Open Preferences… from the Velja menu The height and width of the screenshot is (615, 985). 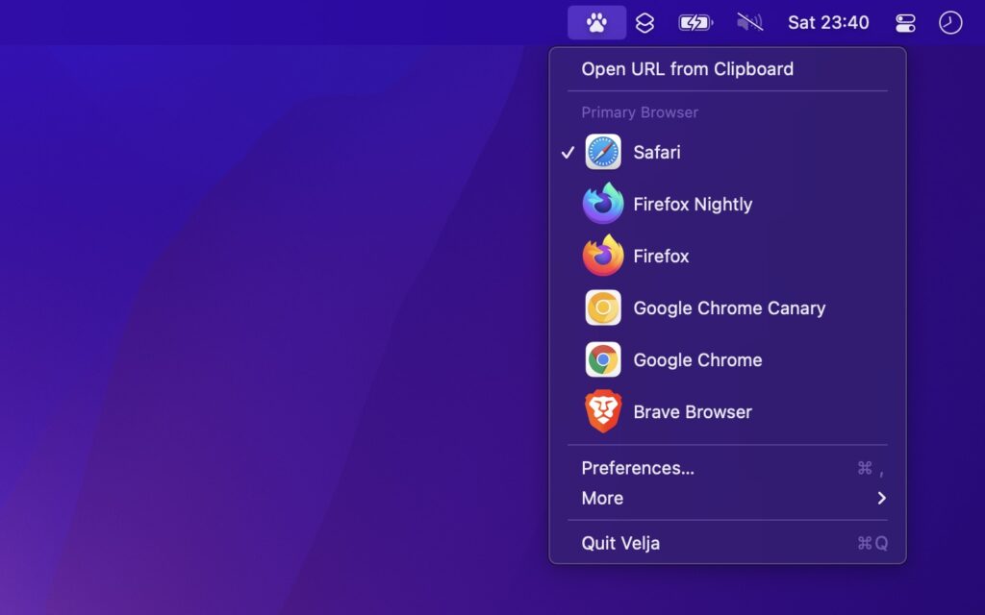(x=727, y=468)
